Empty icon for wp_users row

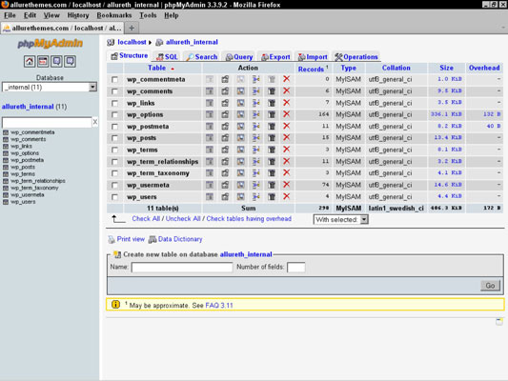click(272, 196)
